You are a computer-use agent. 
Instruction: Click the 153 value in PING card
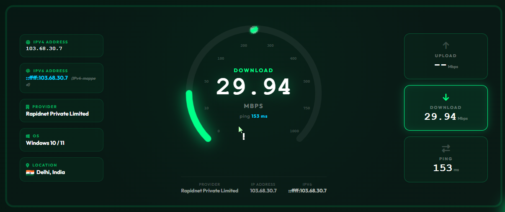443,168
